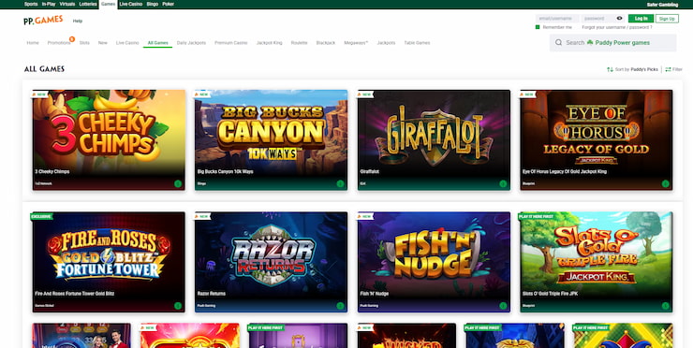Image resolution: width=693 pixels, height=348 pixels.
Task: Open the New games tab
Action: pyautogui.click(x=103, y=43)
